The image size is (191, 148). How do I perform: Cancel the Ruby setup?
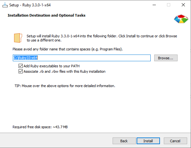(x=175, y=141)
